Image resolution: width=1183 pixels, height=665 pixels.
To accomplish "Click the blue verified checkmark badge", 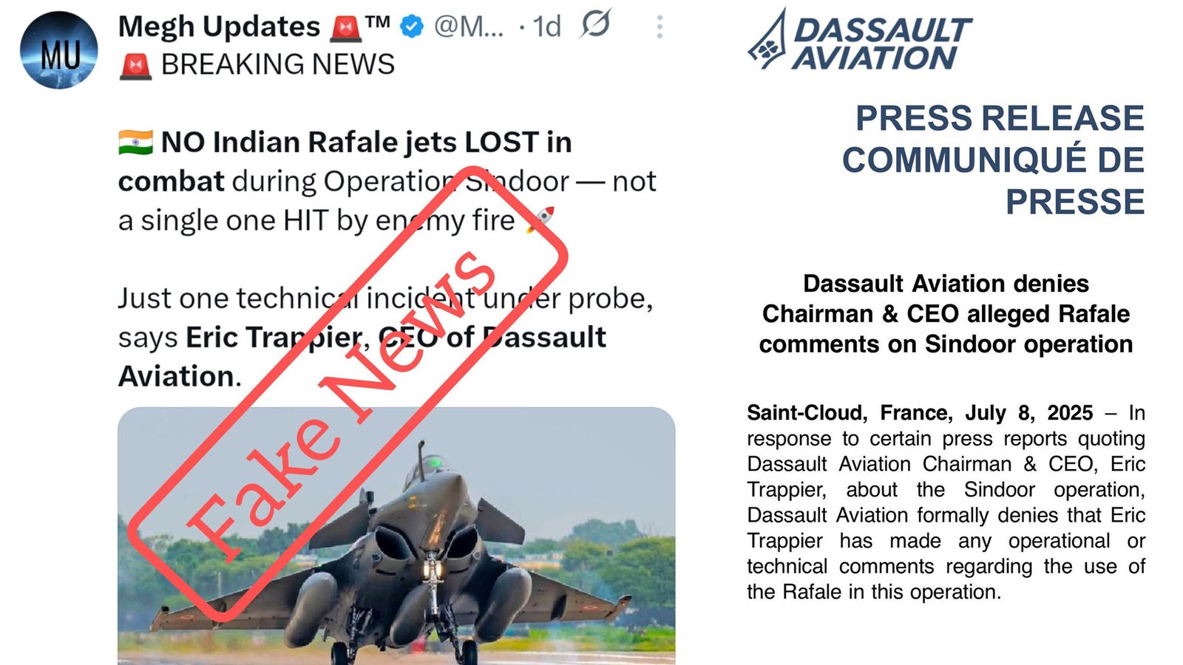I will click(x=411, y=27).
